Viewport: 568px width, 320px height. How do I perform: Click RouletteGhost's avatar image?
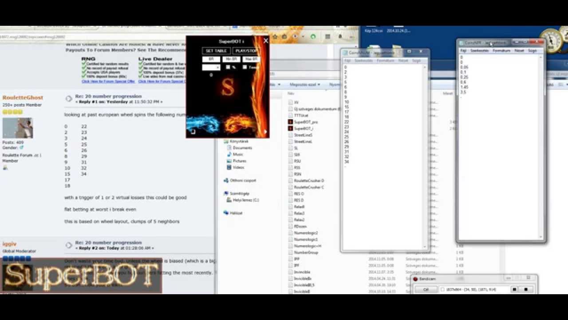click(18, 128)
